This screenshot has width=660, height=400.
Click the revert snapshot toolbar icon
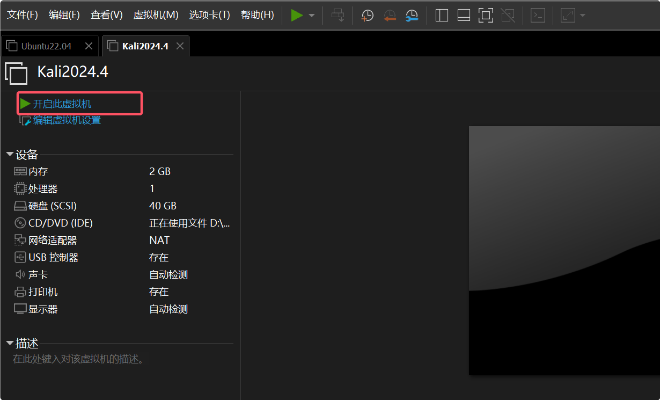390,16
